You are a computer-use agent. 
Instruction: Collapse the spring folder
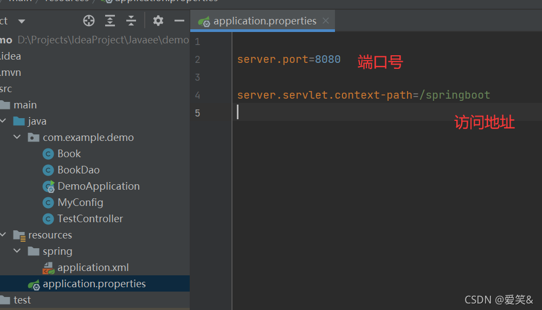(x=17, y=251)
